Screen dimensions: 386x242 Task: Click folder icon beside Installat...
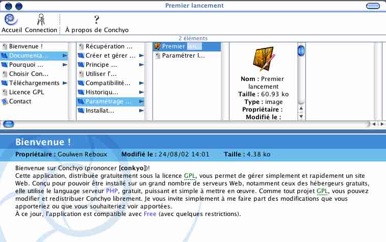81,111
